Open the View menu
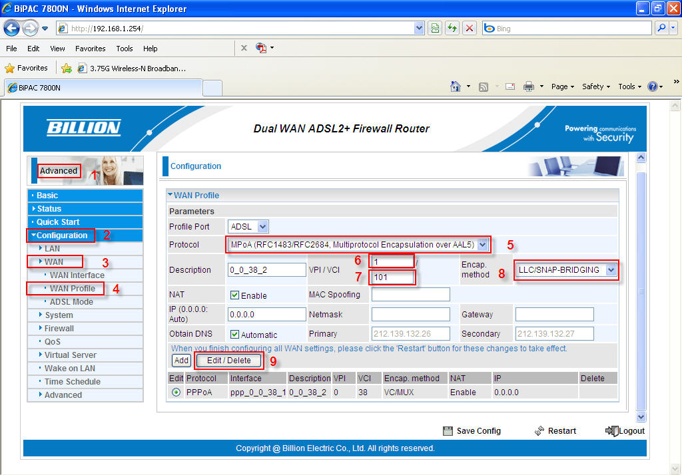Viewport: 682px width, 475px height. pyautogui.click(x=57, y=49)
